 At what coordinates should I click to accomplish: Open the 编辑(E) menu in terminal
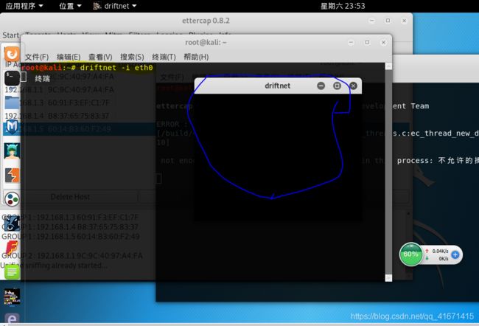[69, 57]
